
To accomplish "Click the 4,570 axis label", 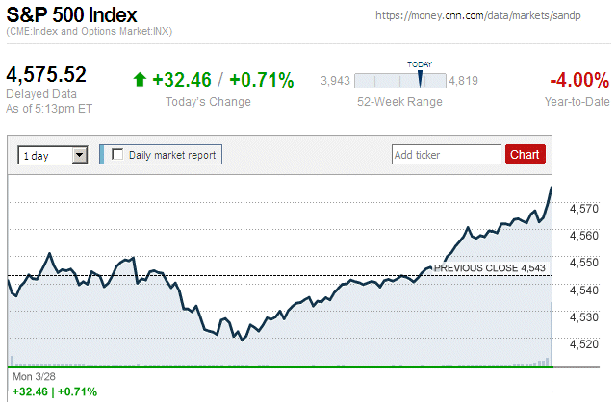I will click(x=584, y=208).
